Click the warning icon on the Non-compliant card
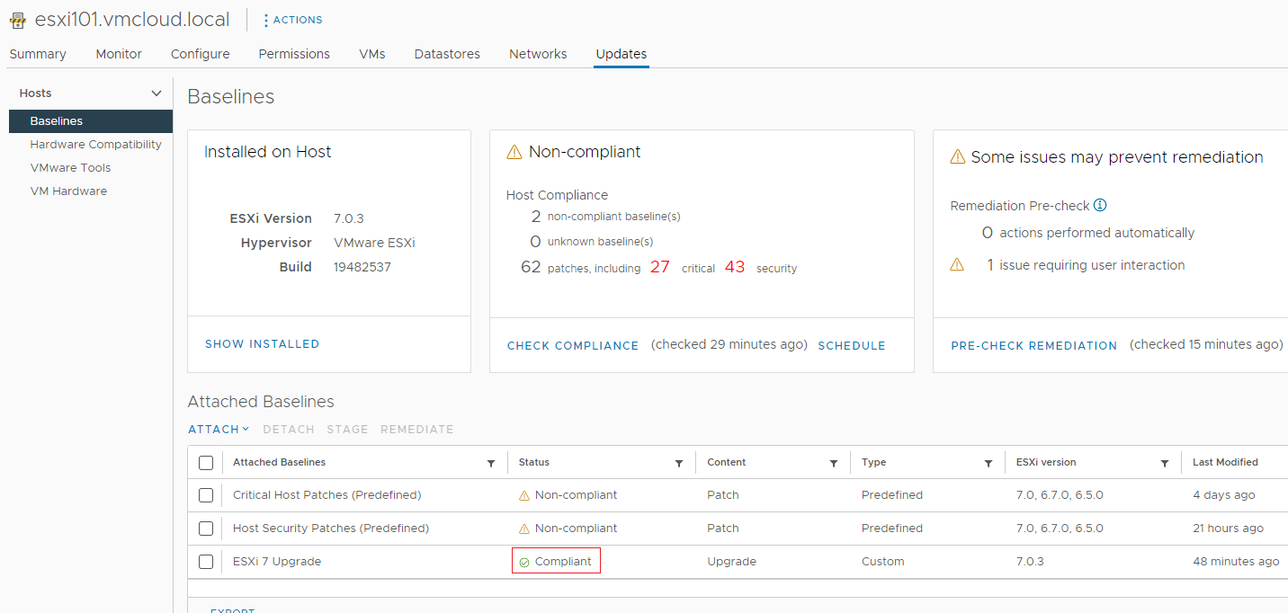The height and width of the screenshot is (613, 1288). [514, 152]
